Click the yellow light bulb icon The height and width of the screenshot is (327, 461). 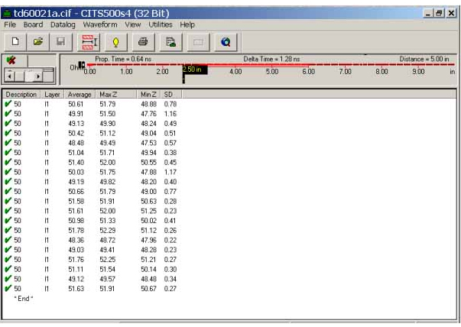115,41
